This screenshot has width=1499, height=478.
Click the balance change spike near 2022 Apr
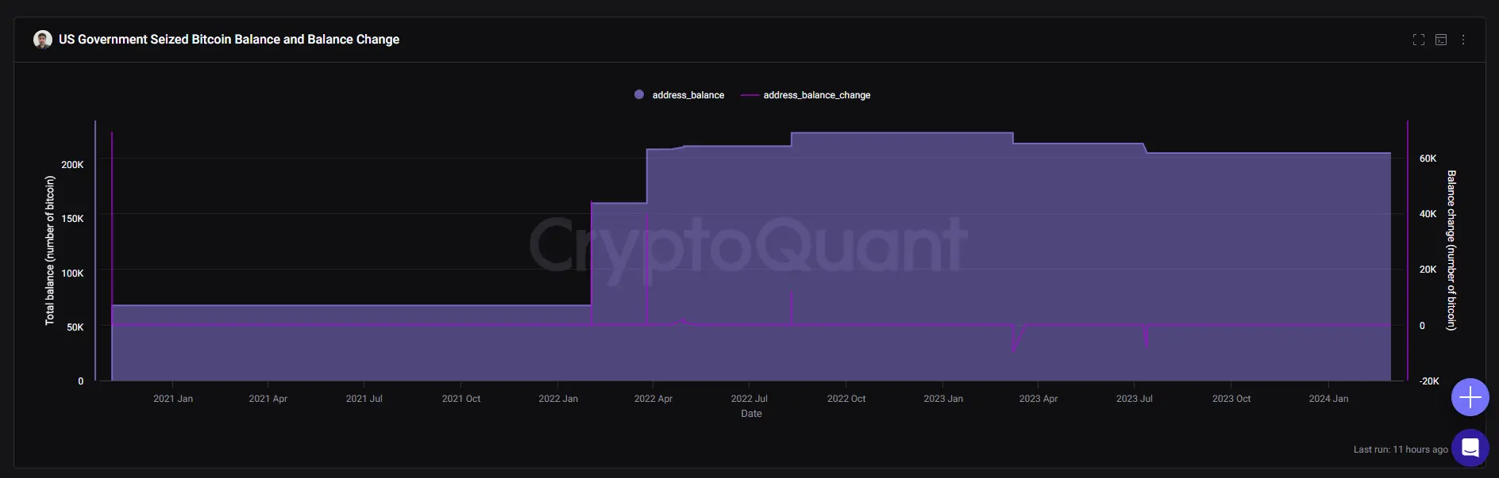pyautogui.click(x=647, y=270)
